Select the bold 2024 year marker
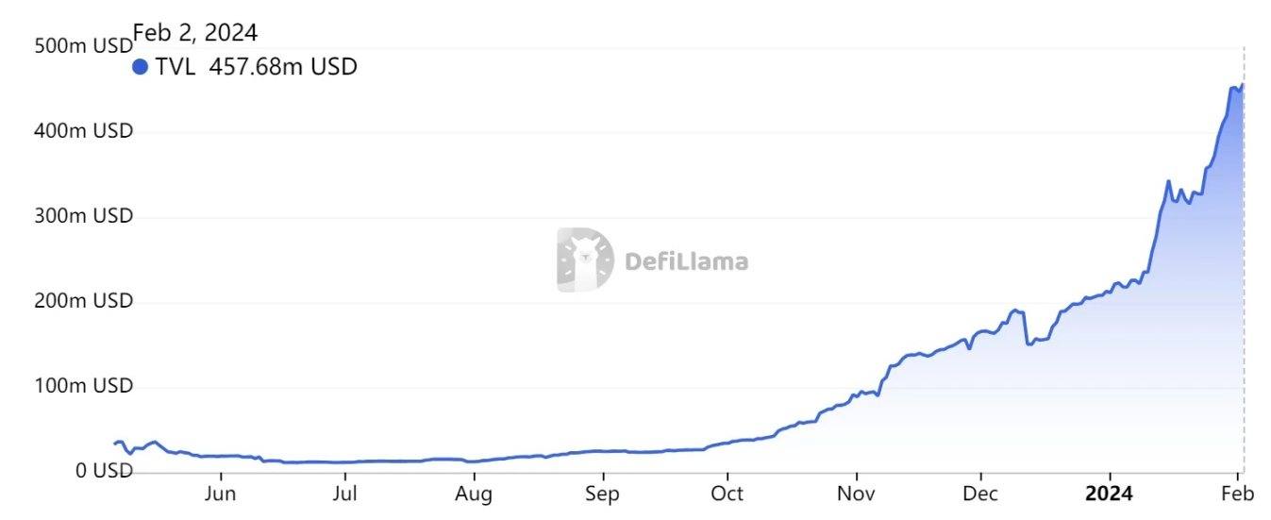This screenshot has height=520, width=1271. [1110, 494]
